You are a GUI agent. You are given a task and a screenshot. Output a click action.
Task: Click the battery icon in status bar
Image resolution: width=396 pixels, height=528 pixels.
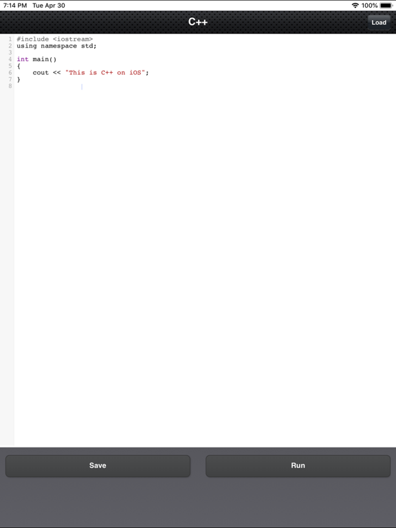[x=386, y=5]
